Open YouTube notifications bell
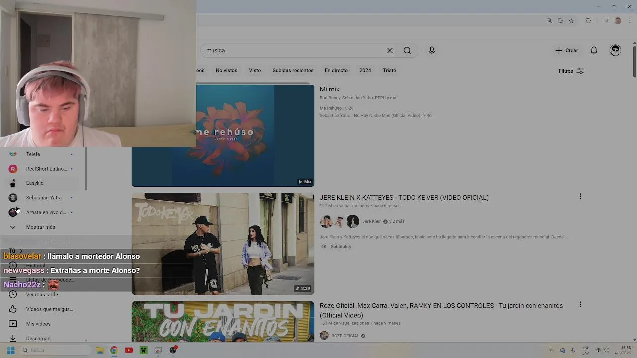637x358 pixels. click(594, 50)
